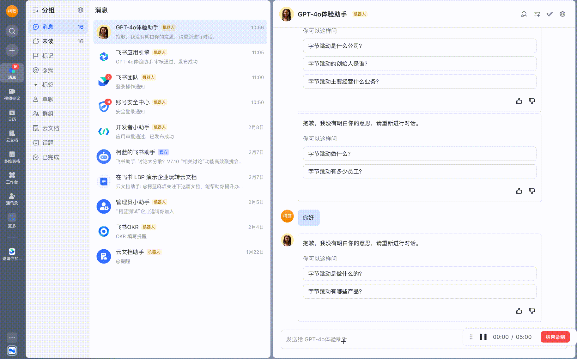Select the @我 filter
577x359 pixels.
coord(58,70)
